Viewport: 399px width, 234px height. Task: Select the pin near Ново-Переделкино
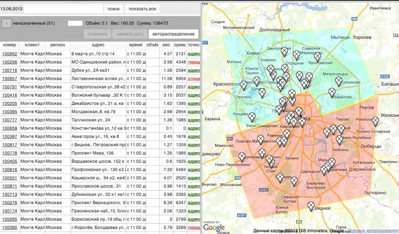tap(242, 157)
